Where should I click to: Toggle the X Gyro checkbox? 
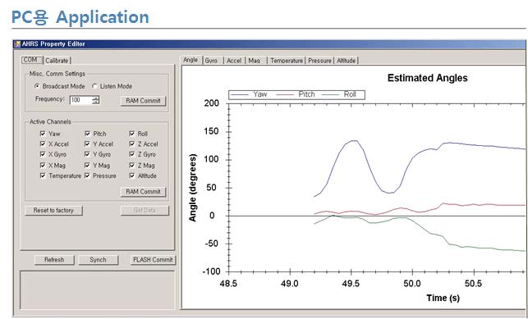(x=43, y=154)
